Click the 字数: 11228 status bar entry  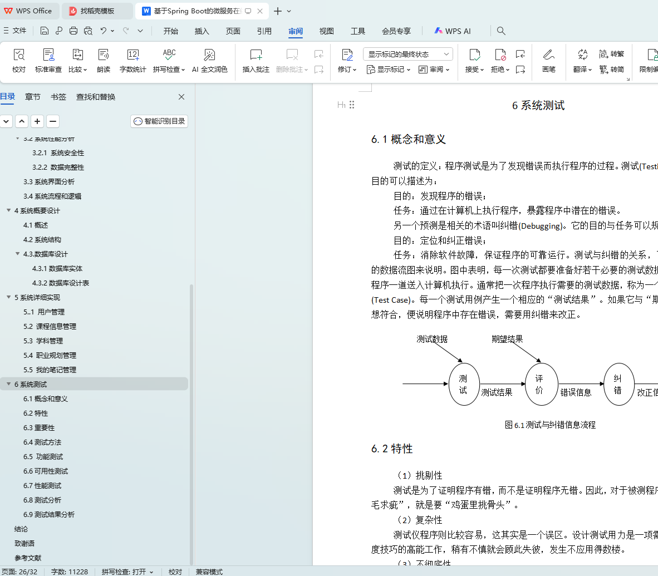[x=69, y=572]
